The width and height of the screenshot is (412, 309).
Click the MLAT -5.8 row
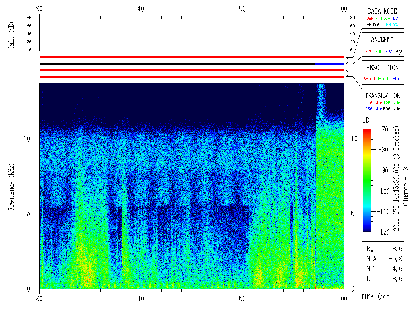tap(384, 259)
